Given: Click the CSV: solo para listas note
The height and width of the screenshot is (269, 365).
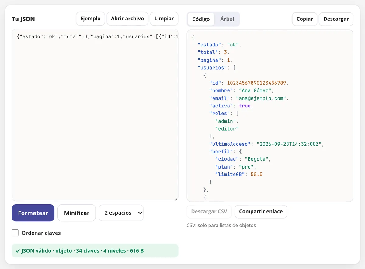Looking at the screenshot, I should pyautogui.click(x=221, y=225).
